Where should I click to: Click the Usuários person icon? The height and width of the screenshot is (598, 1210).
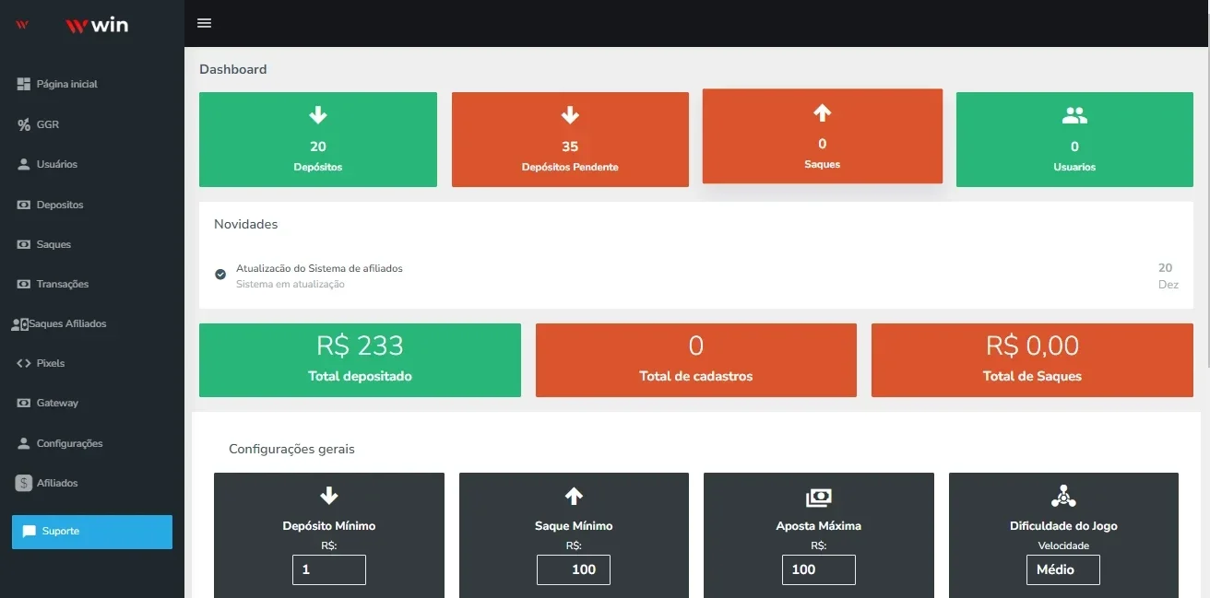coord(24,164)
